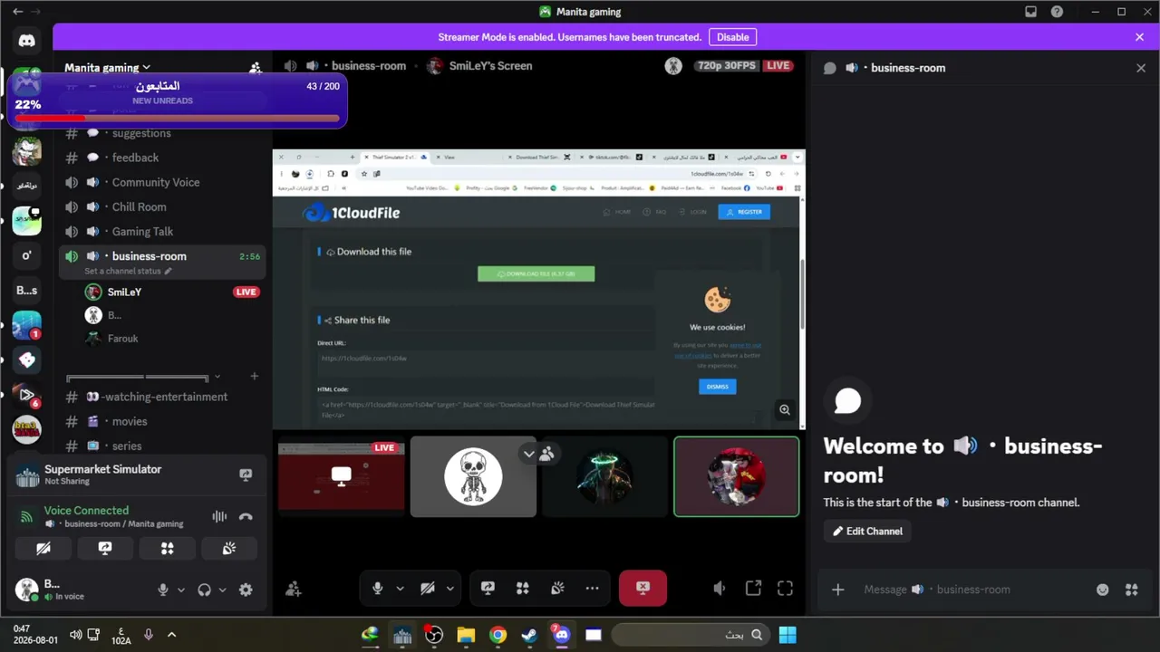The width and height of the screenshot is (1160, 652).
Task: Open Steam from taskbar
Action: pos(529,635)
